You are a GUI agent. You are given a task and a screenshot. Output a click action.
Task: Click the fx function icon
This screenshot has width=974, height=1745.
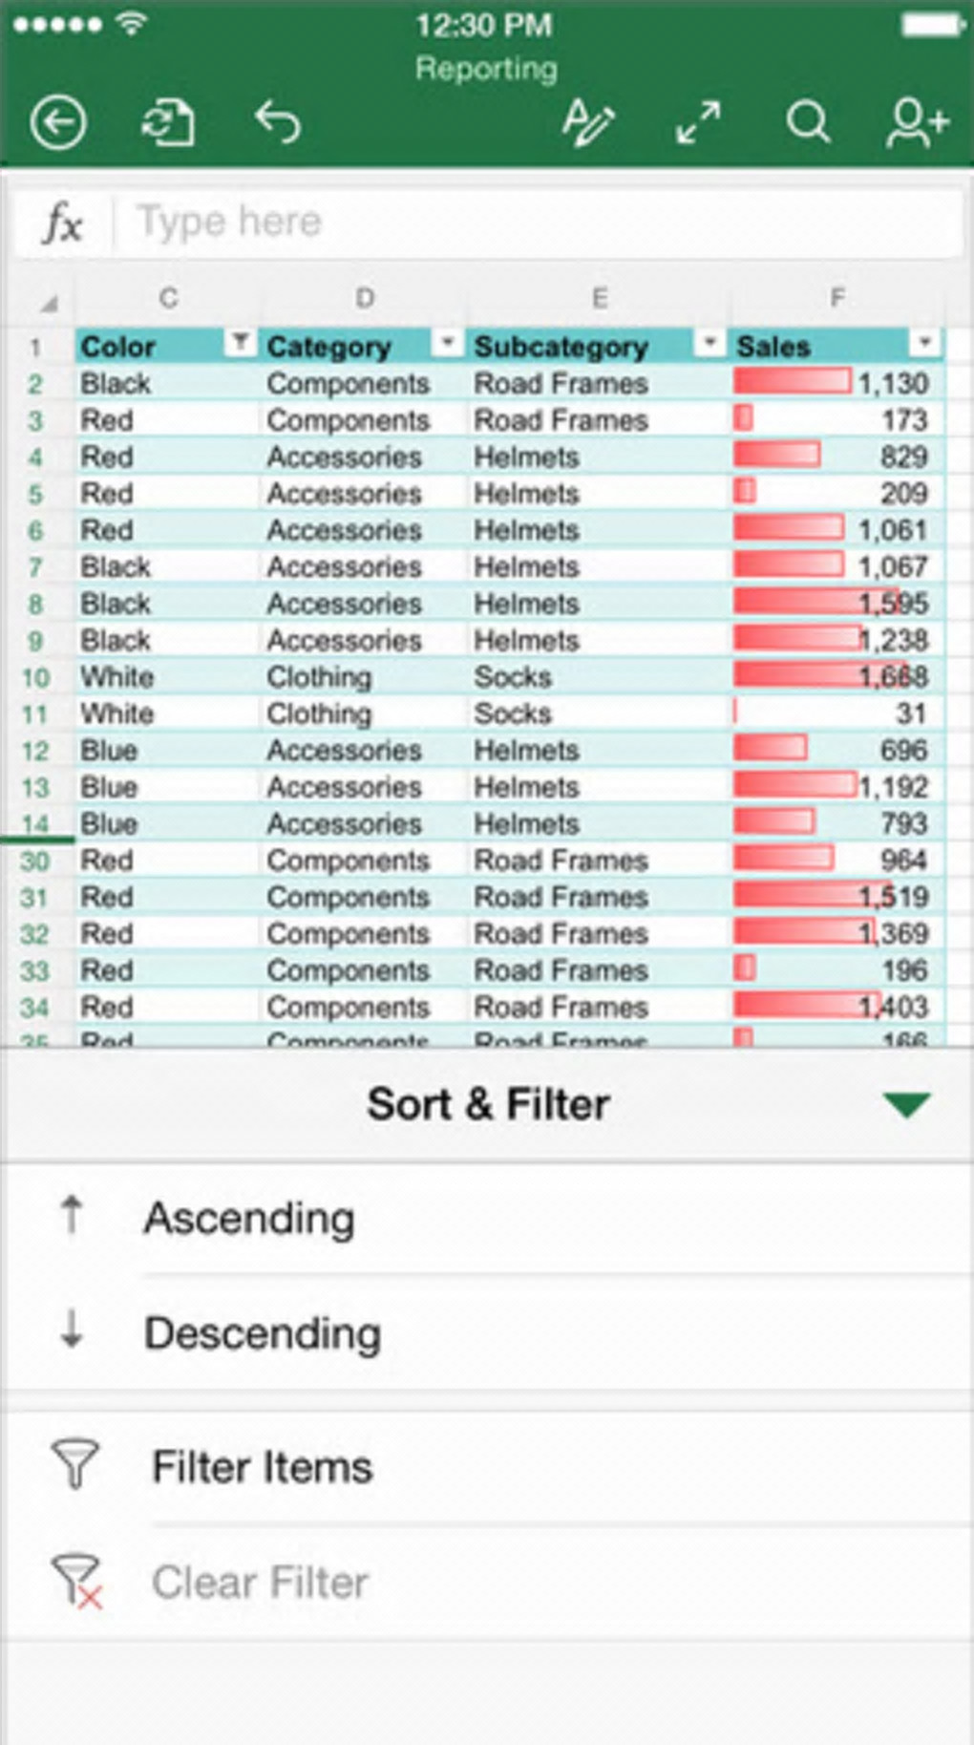(x=63, y=224)
